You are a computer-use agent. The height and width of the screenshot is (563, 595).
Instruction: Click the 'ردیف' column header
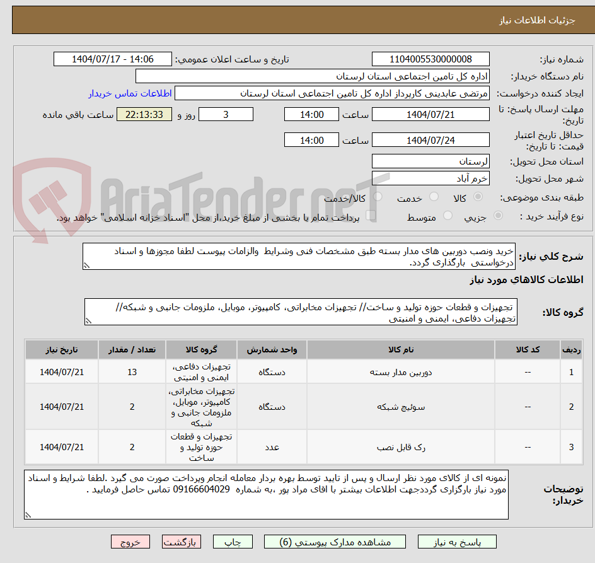pos(571,350)
